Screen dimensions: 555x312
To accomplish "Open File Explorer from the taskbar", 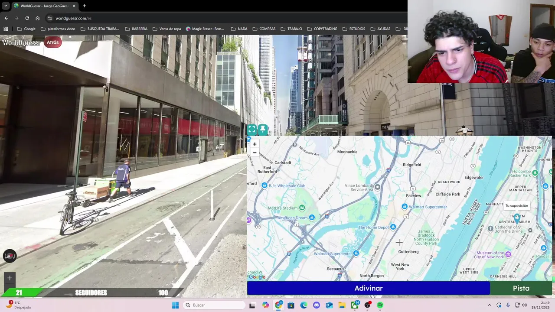I will coord(342,305).
